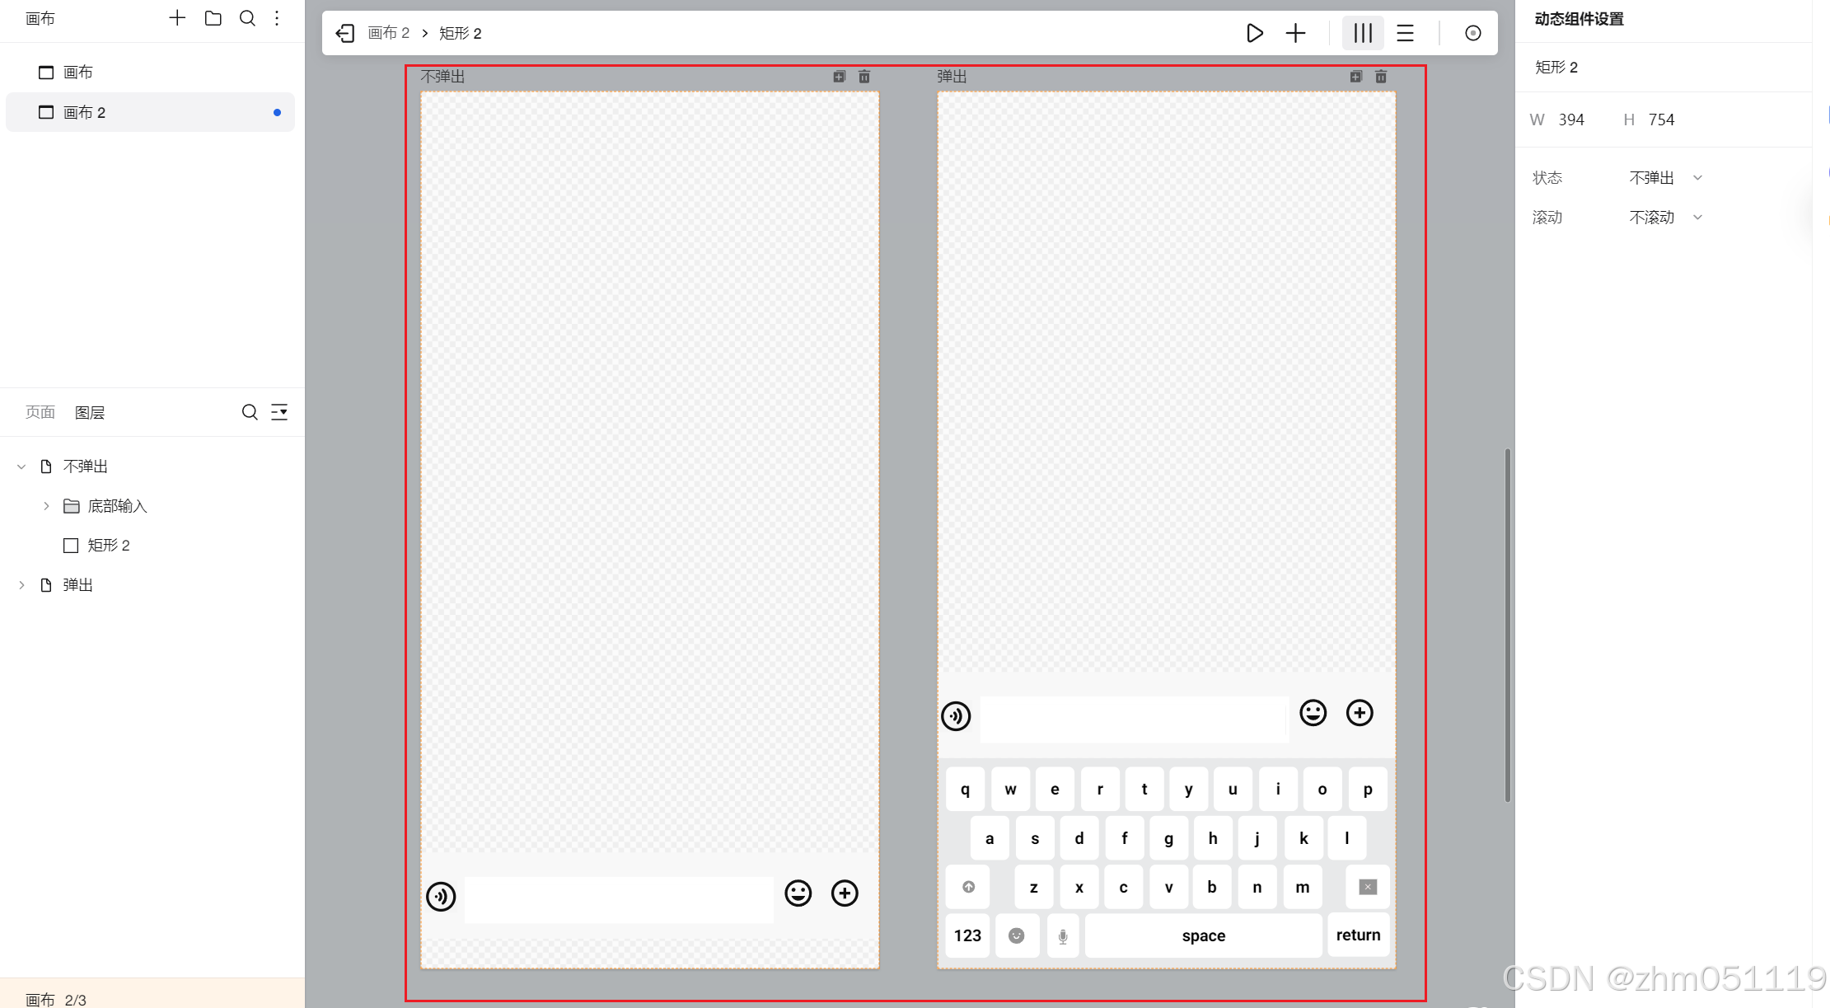Add a new canvas with plus icon
The width and height of the screenshot is (1830, 1008).
coord(177,18)
